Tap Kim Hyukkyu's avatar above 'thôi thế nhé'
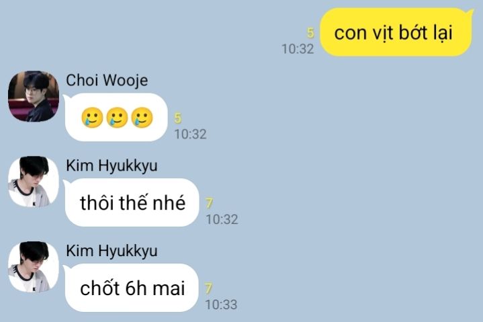This screenshot has width=483, height=322. (x=34, y=182)
